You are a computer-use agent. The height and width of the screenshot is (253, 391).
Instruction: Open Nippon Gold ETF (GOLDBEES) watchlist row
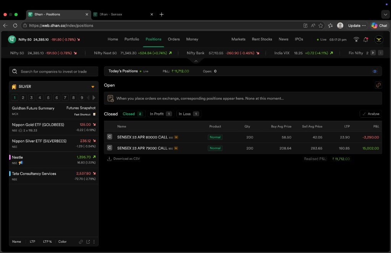53,127
